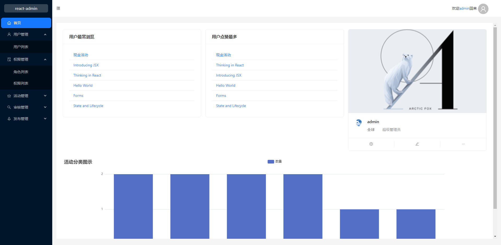Expand the 活动管理 submenu arrow
Screen dimensions: 501x245
pos(45,96)
